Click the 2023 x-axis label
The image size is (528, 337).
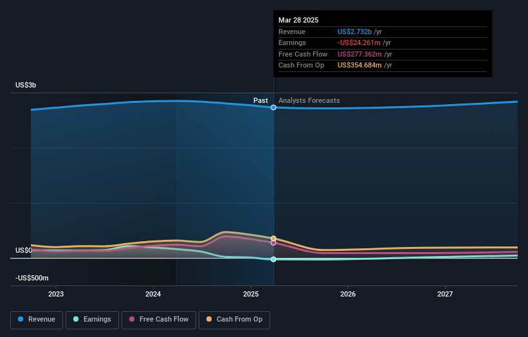coord(56,294)
